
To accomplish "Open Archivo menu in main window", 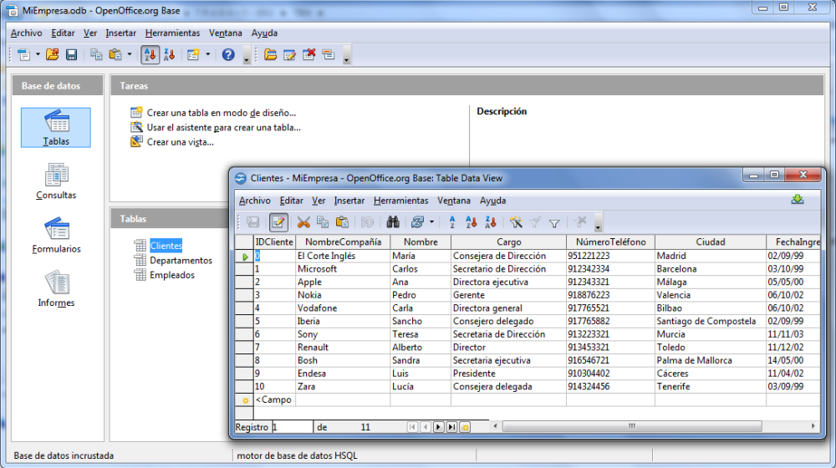I will (x=26, y=33).
